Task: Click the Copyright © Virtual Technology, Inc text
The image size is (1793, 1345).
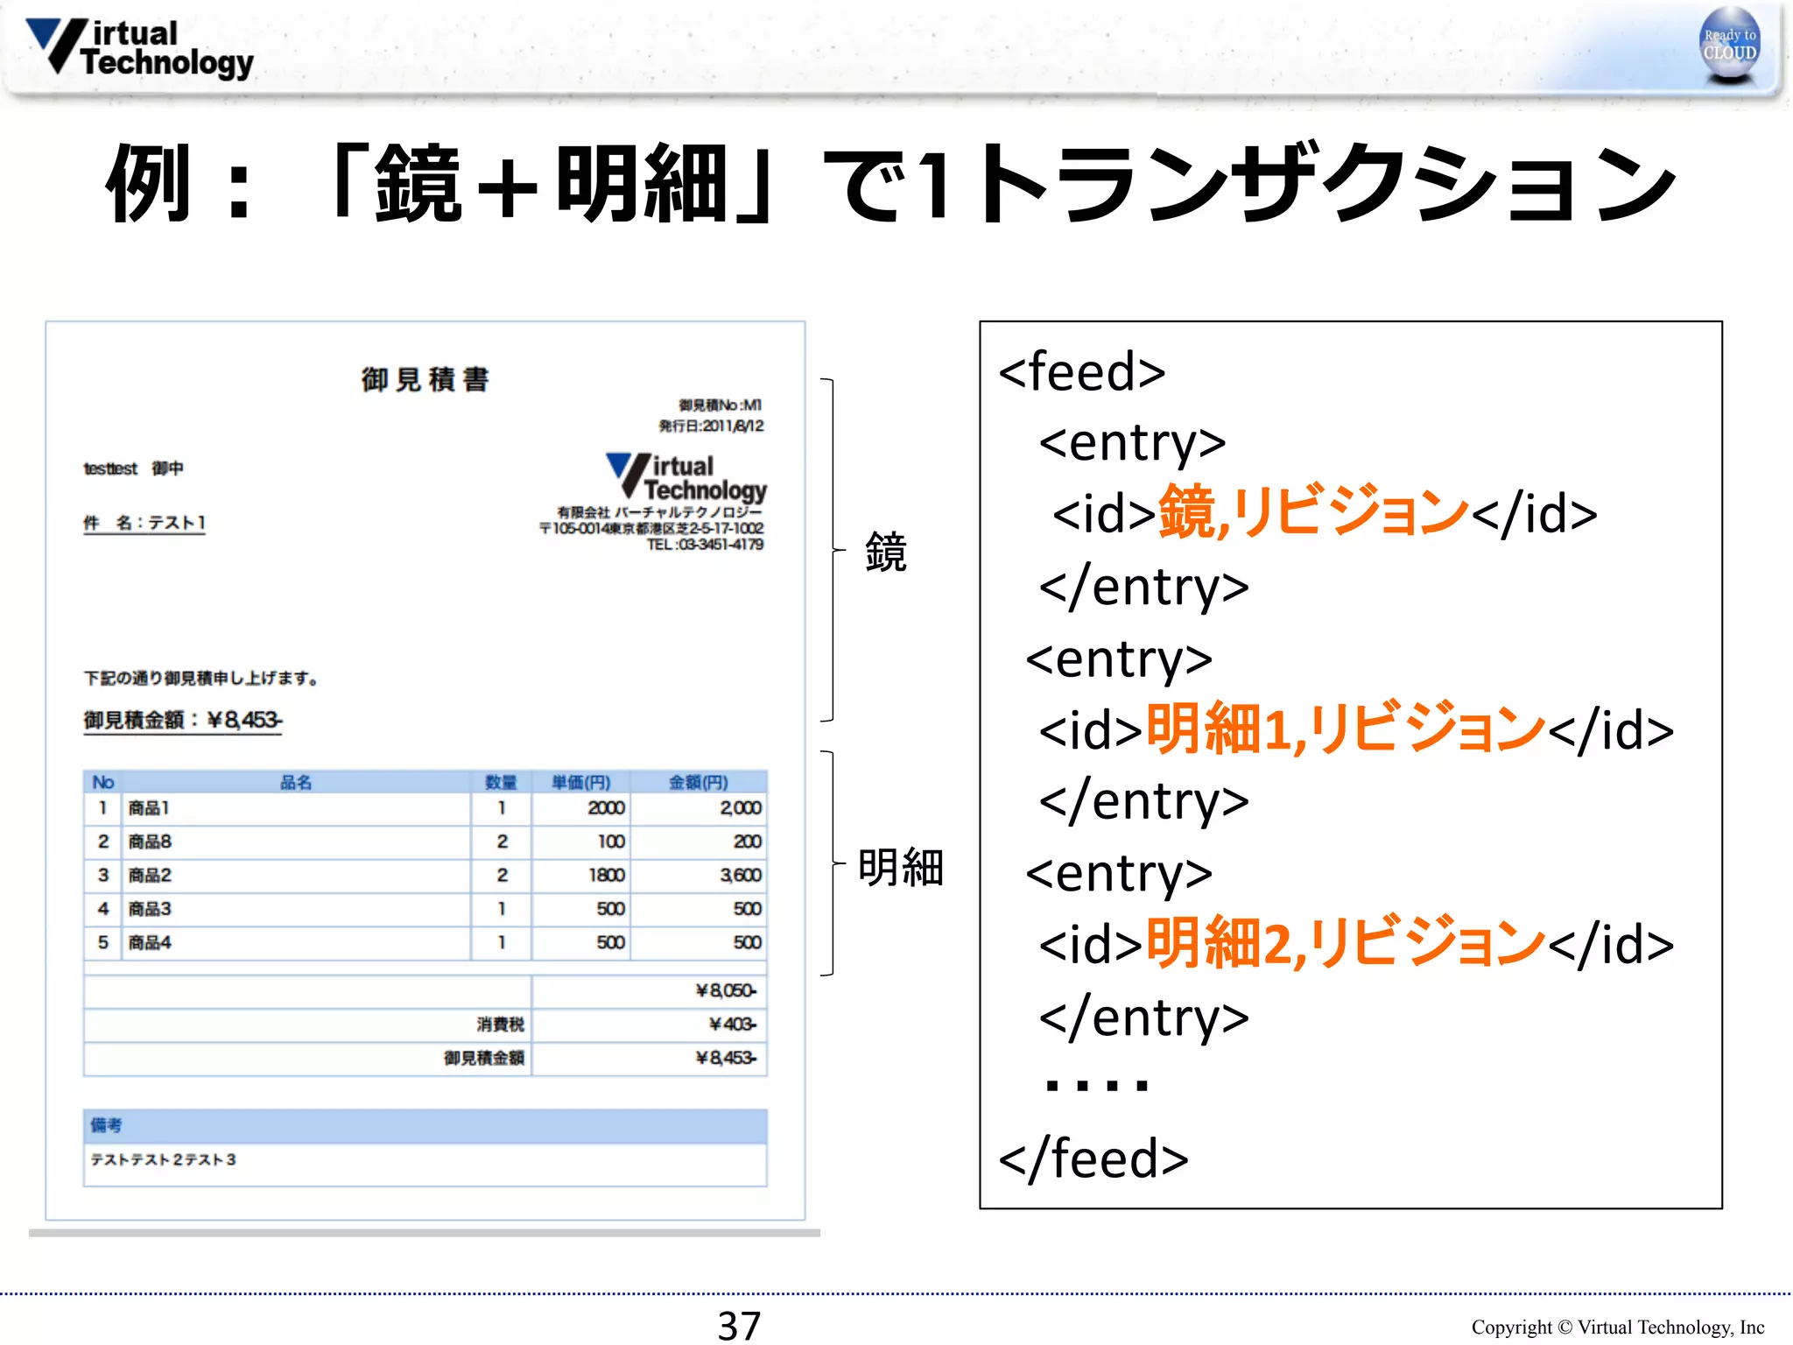Action: [1618, 1327]
